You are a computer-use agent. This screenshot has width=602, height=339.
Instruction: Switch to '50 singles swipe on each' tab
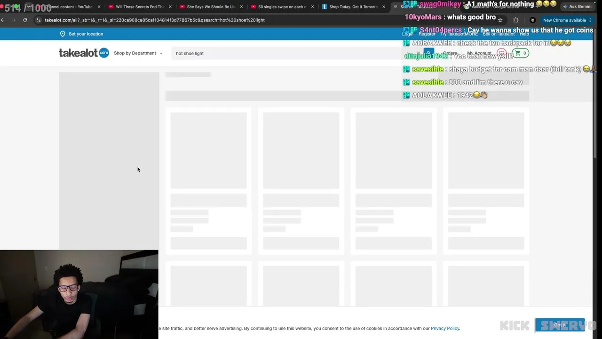pos(282,7)
